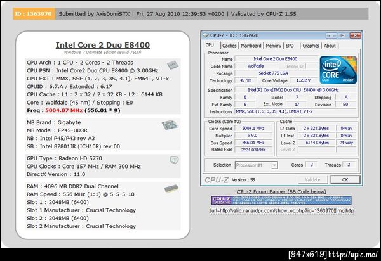Click the CPU chip icon beside CPU Arch
The height and width of the screenshot is (261, 381).
[173, 65]
